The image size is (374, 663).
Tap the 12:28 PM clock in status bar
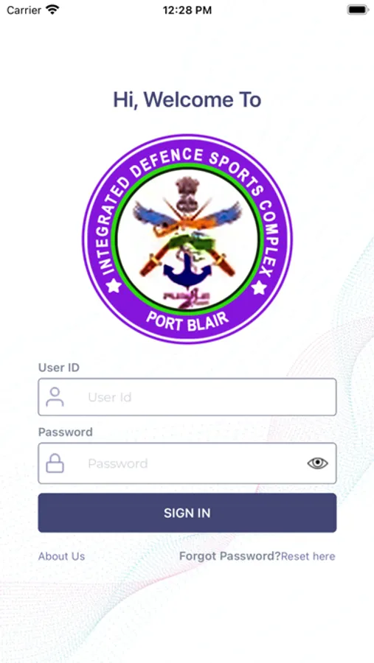pos(187,10)
